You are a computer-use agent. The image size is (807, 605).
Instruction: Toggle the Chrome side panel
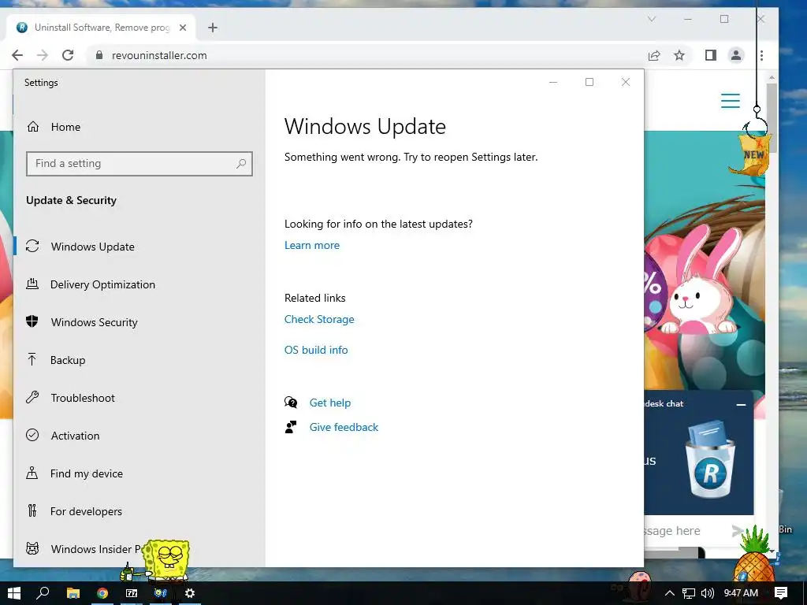click(711, 55)
